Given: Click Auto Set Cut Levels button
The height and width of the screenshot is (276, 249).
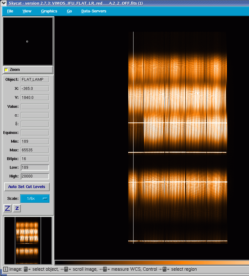Looking at the screenshot, I should click(x=27, y=186).
